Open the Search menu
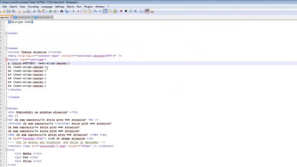 (x=13, y=6)
